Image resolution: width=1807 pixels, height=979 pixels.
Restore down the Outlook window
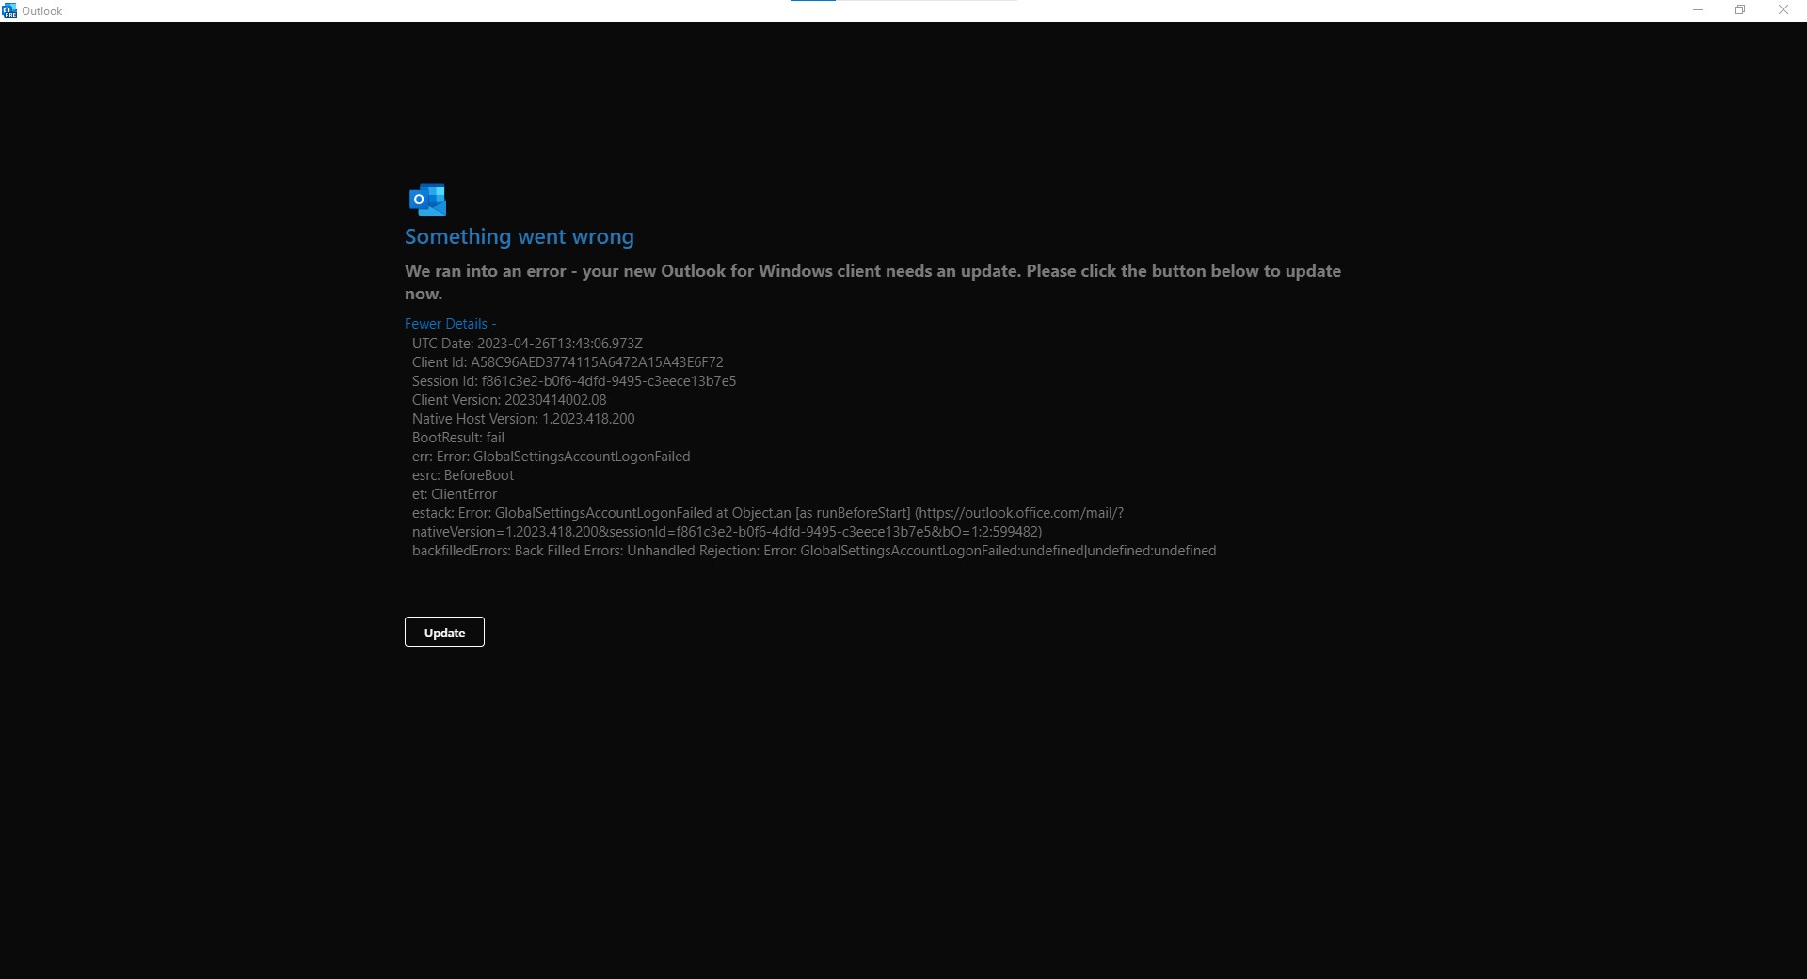[x=1740, y=10]
